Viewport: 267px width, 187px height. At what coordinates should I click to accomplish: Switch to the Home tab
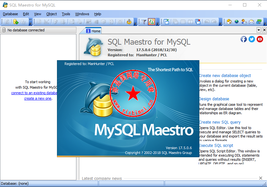93,31
